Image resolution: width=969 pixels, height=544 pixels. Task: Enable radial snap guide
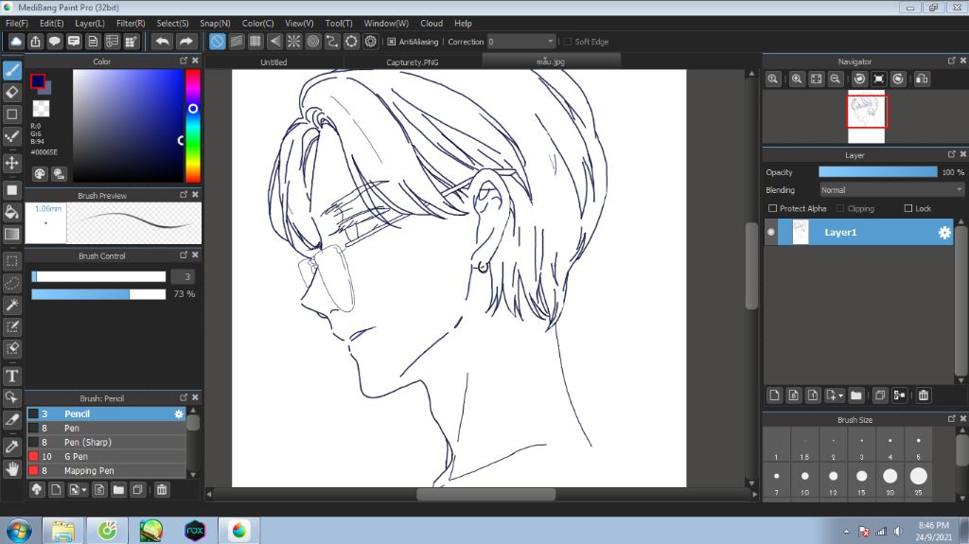293,42
